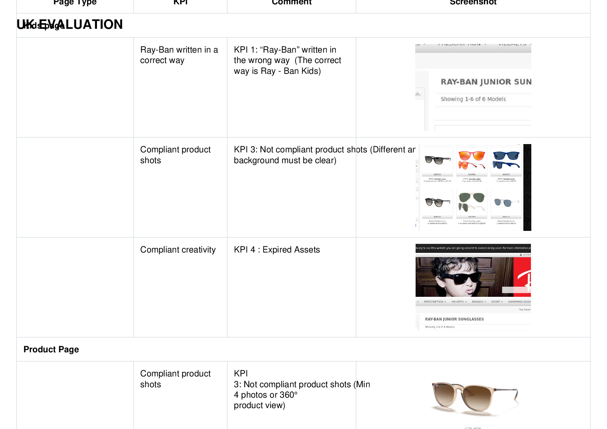Click the KPI 4 : Expired Assets comment

[x=277, y=250]
